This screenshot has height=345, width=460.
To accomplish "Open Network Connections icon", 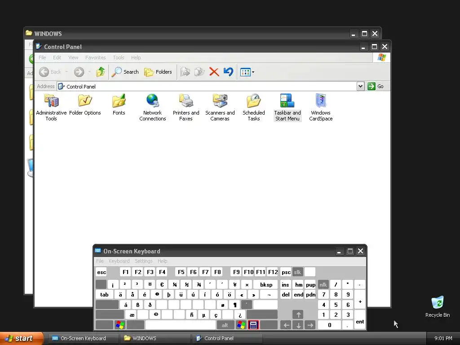I will tap(153, 107).
